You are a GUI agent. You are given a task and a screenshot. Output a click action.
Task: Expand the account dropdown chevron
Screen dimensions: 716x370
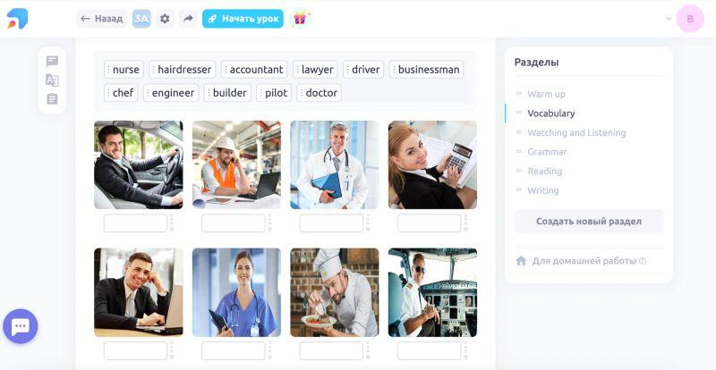668,19
